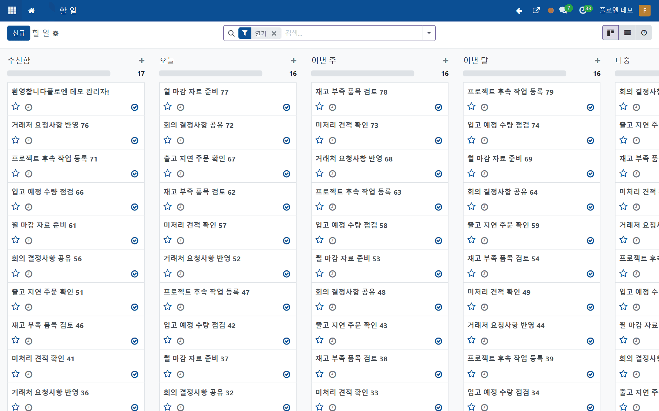Open activity clock on 미처리 견적 확인 57

[180, 241]
